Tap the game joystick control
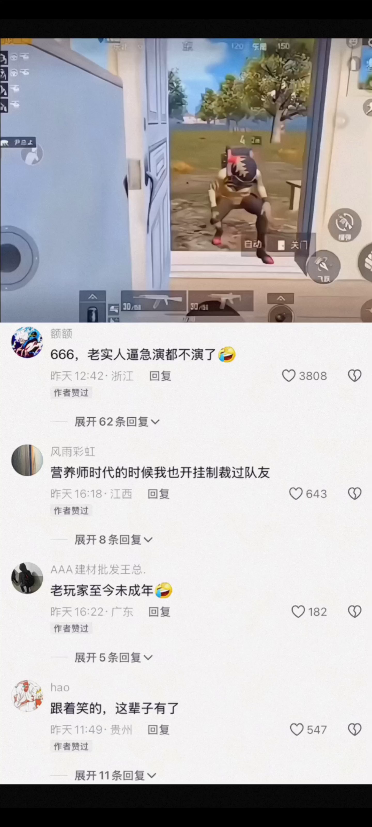Screen dimensions: 372x827 click(x=14, y=258)
